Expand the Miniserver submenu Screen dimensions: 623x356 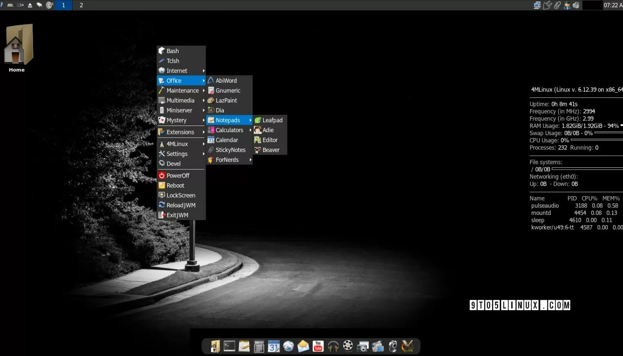(x=181, y=110)
